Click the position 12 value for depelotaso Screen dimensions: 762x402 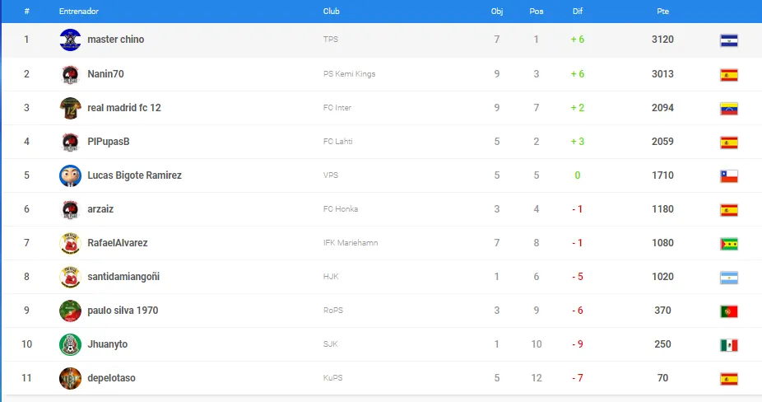(x=537, y=378)
